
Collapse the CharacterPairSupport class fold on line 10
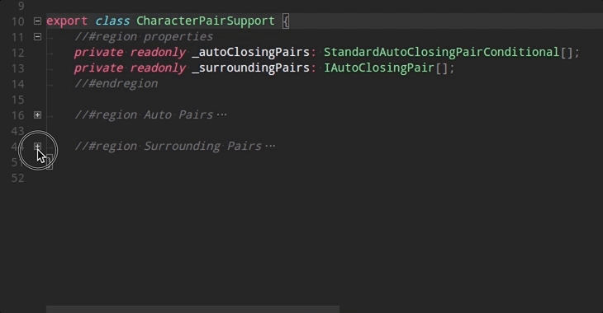click(x=37, y=21)
